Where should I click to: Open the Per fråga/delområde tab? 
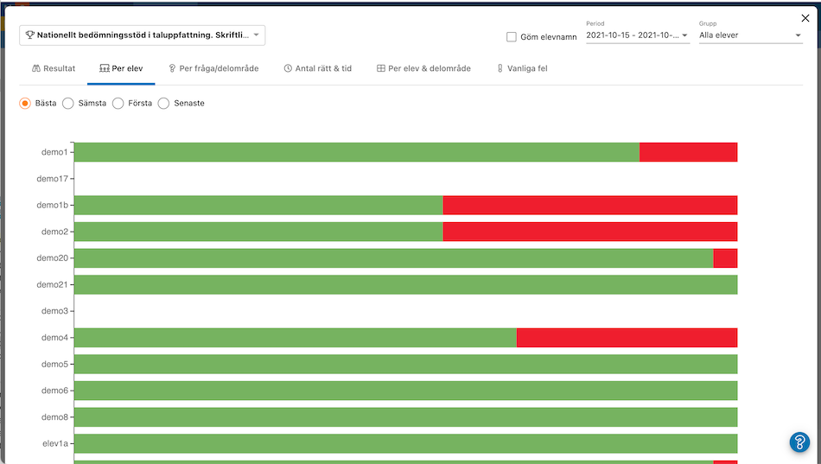point(213,68)
